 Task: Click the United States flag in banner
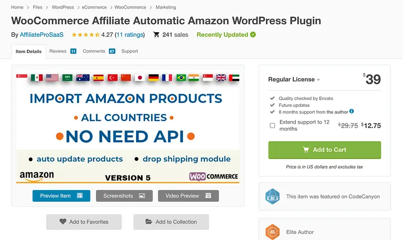coord(52,78)
